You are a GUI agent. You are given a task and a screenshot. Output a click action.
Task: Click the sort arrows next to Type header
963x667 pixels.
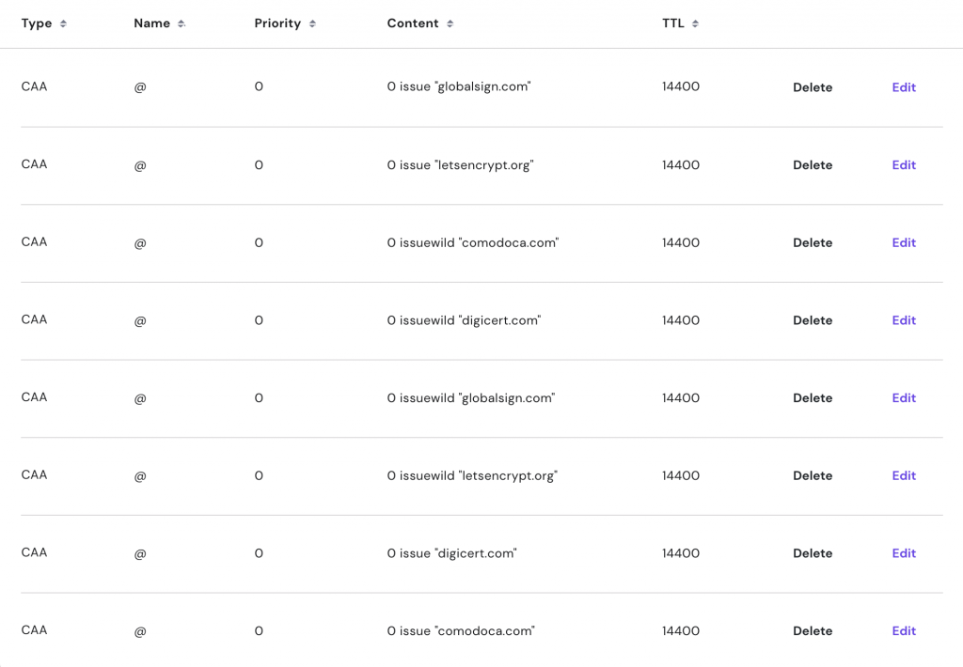coord(60,23)
